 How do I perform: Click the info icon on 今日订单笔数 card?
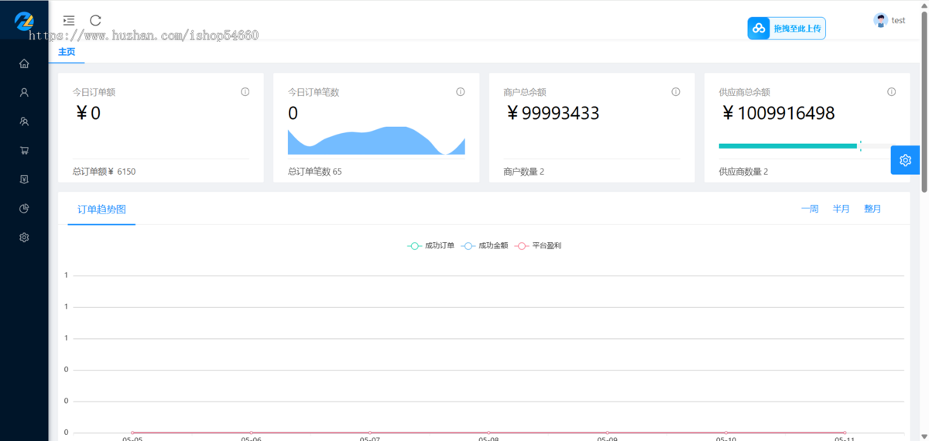(461, 91)
